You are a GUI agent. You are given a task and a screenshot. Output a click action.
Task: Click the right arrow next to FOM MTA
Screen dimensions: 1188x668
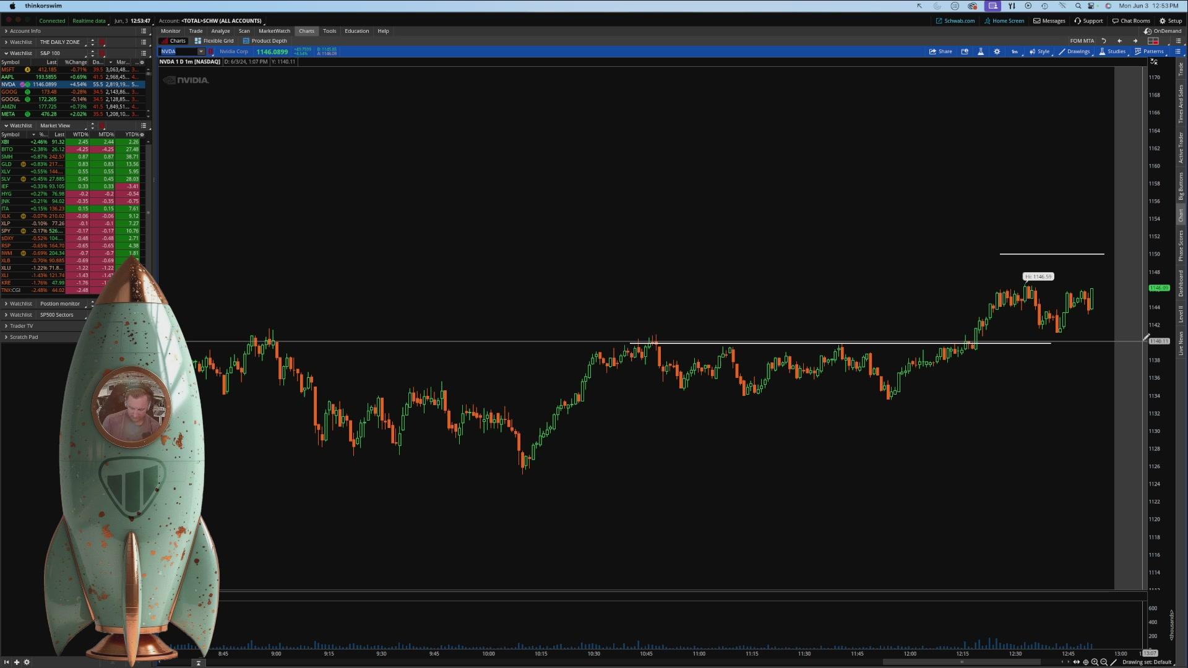(x=1135, y=41)
